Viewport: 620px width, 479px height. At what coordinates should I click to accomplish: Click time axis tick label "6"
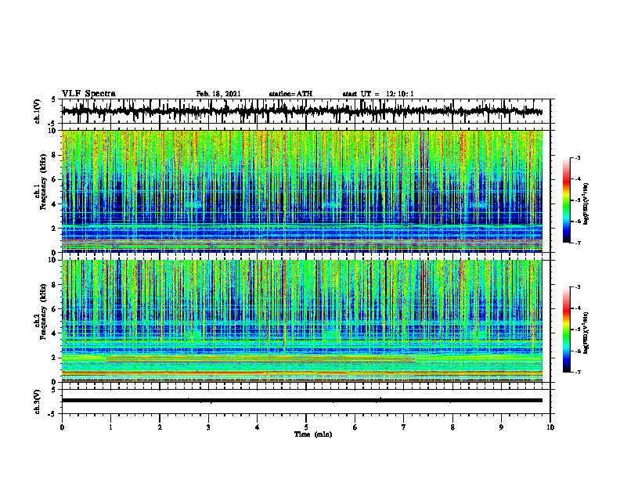pos(355,427)
